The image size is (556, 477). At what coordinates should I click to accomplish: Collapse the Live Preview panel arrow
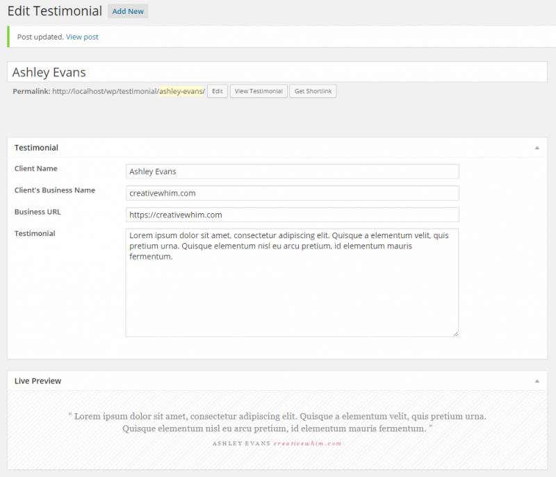pyautogui.click(x=537, y=381)
